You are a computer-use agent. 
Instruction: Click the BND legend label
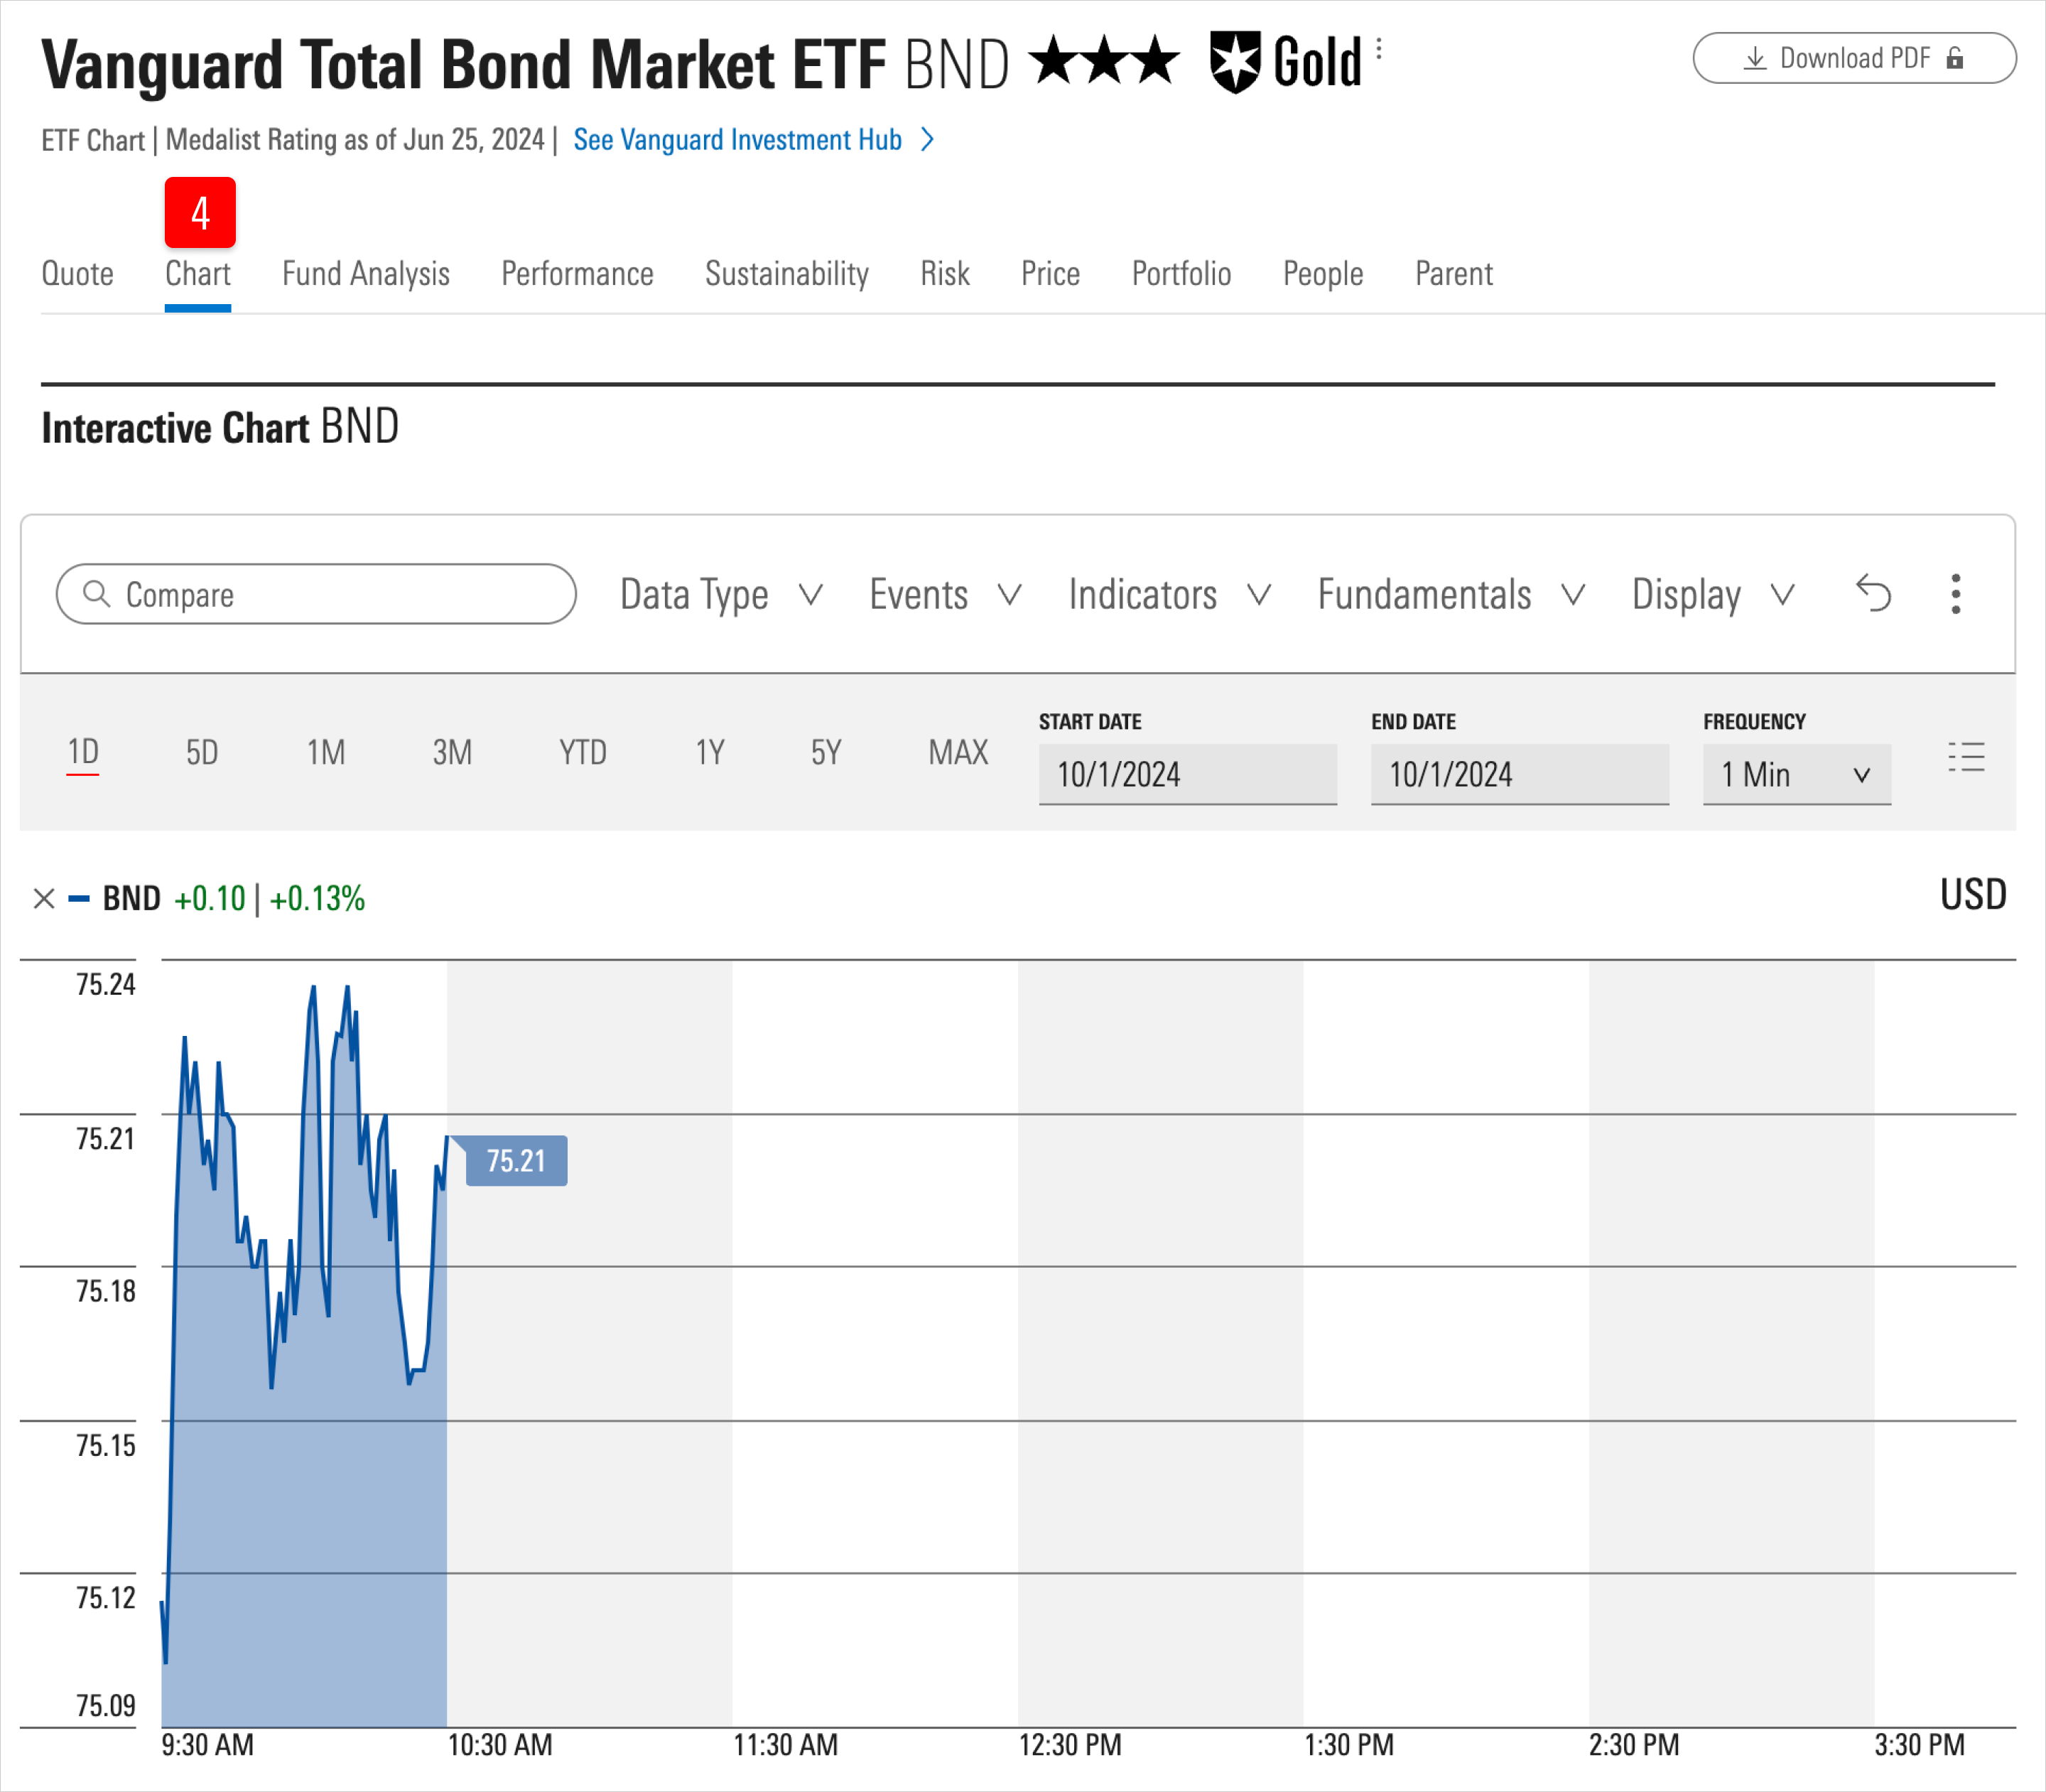pos(132,898)
